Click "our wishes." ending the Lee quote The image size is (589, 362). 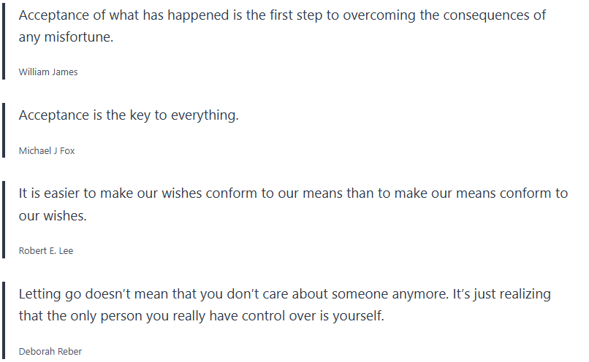point(53,216)
